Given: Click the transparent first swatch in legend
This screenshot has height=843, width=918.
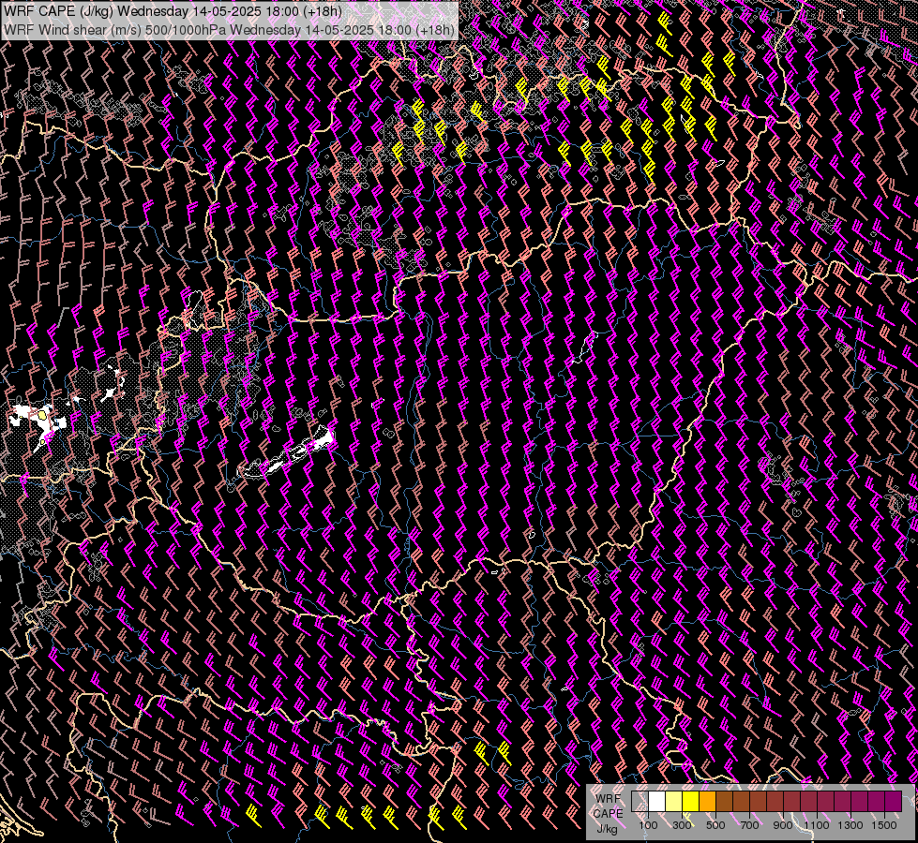Looking at the screenshot, I should click(640, 801).
